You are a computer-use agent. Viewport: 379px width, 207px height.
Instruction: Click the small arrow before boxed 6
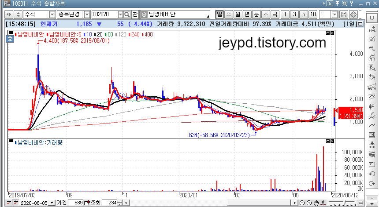(x=324, y=4)
